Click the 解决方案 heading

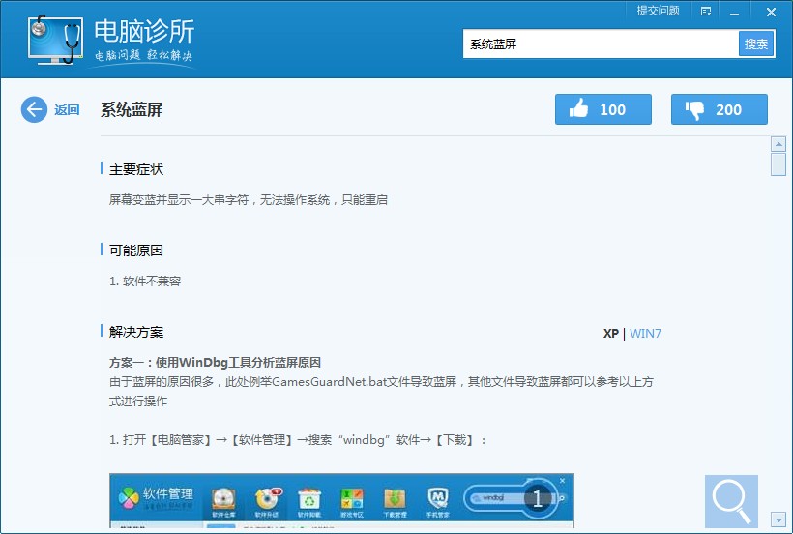136,332
